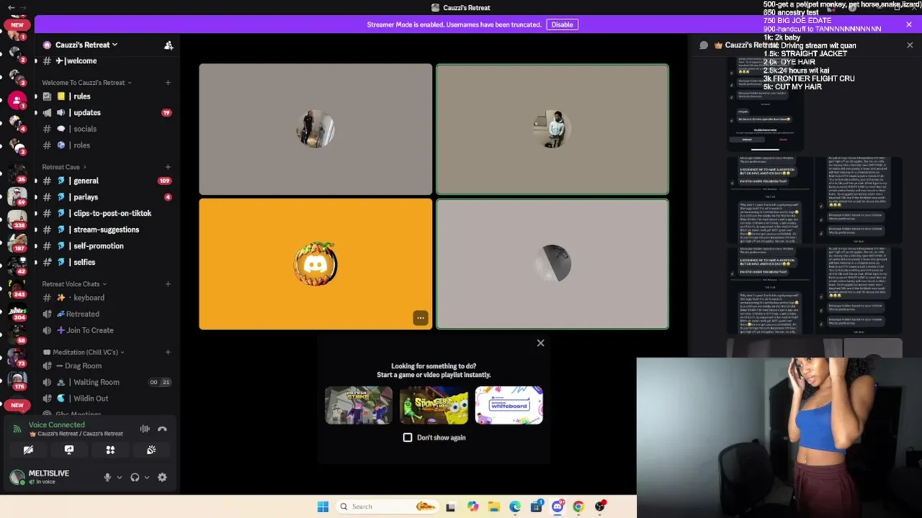922x518 pixels.
Task: Collapse Retreat Voice Chats category
Action: [74, 284]
